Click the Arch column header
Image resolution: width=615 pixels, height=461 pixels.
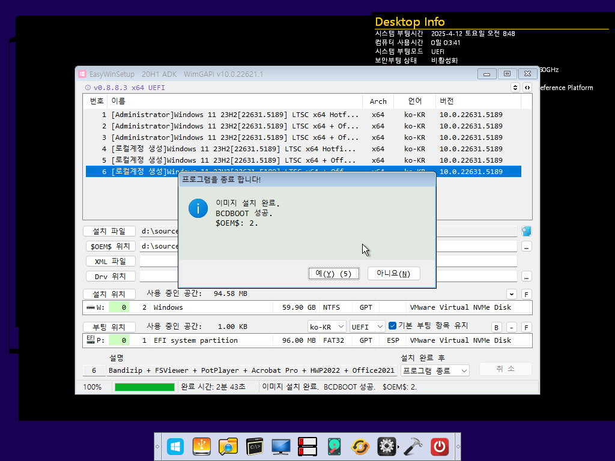pyautogui.click(x=378, y=101)
